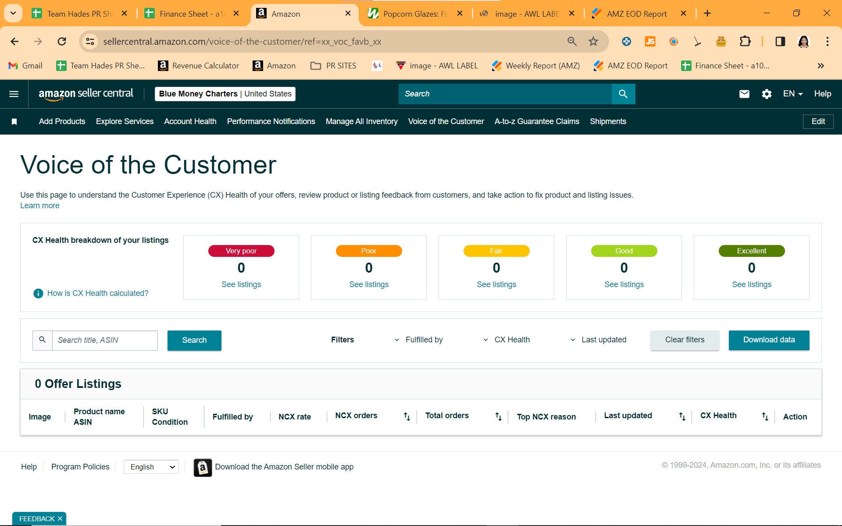This screenshot has height=526, width=842.
Task: Click Clear filters button
Action: click(685, 340)
